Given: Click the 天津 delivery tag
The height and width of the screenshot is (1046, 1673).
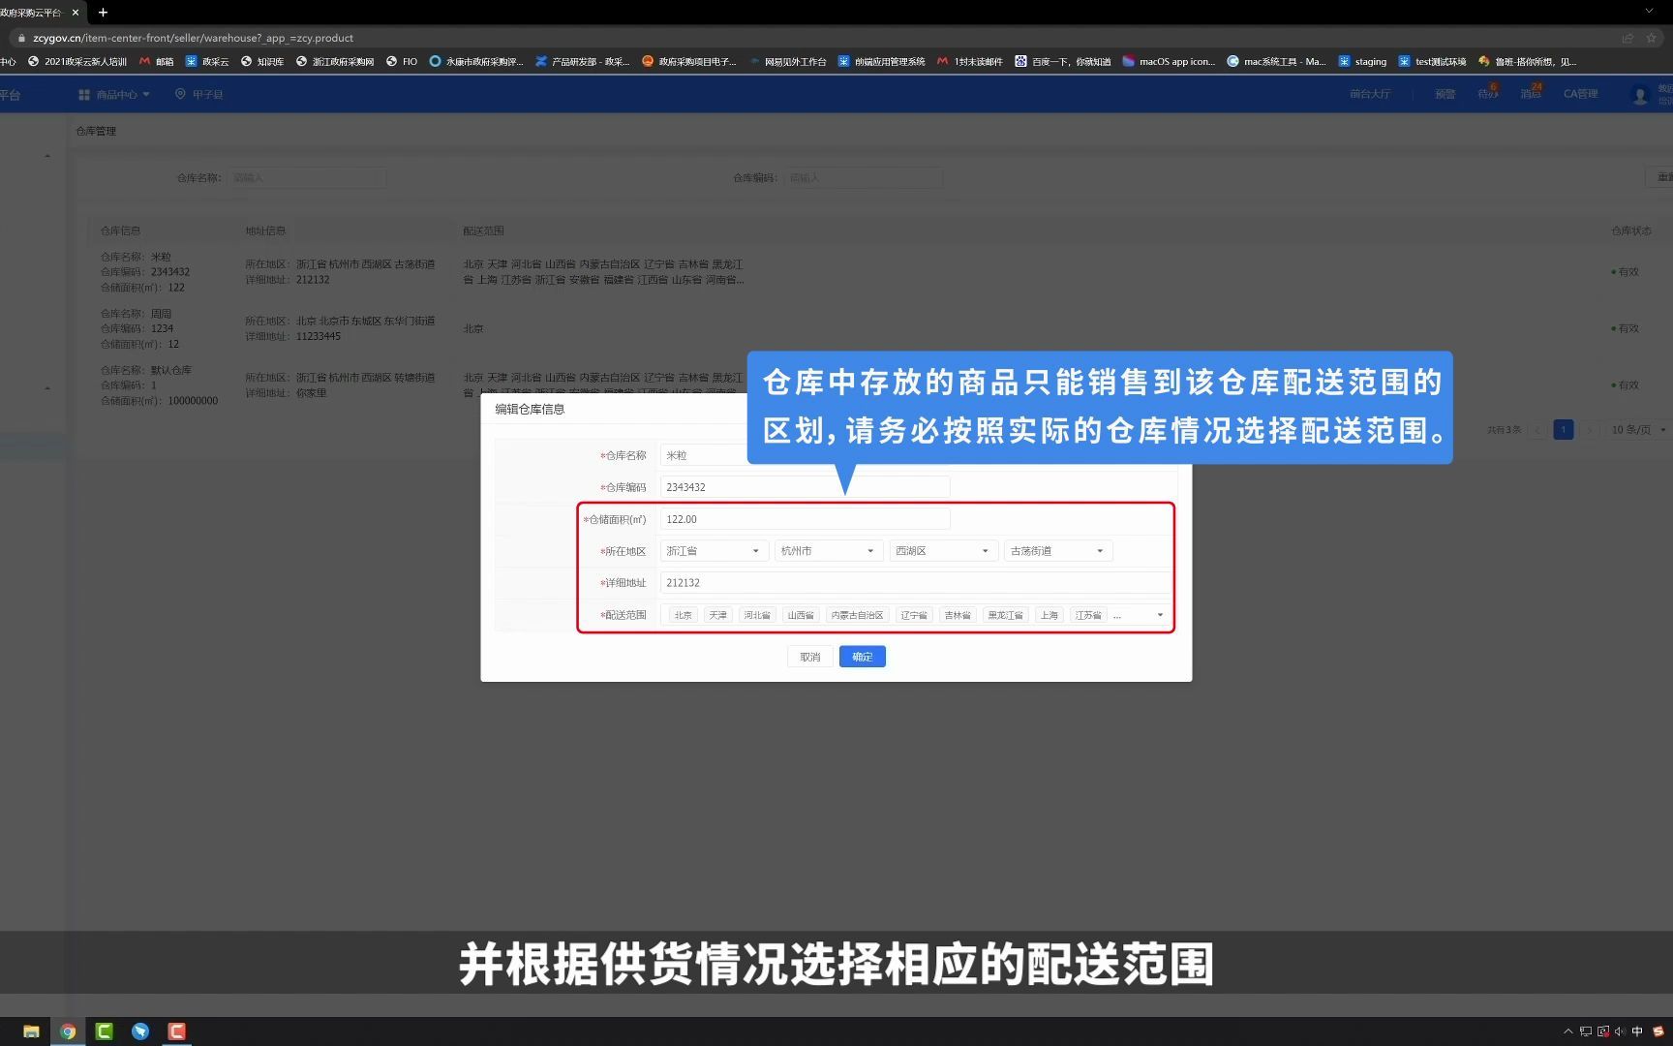Looking at the screenshot, I should (717, 615).
